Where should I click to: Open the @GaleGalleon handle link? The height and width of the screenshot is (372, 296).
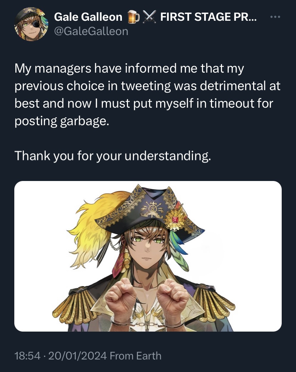pos(91,31)
